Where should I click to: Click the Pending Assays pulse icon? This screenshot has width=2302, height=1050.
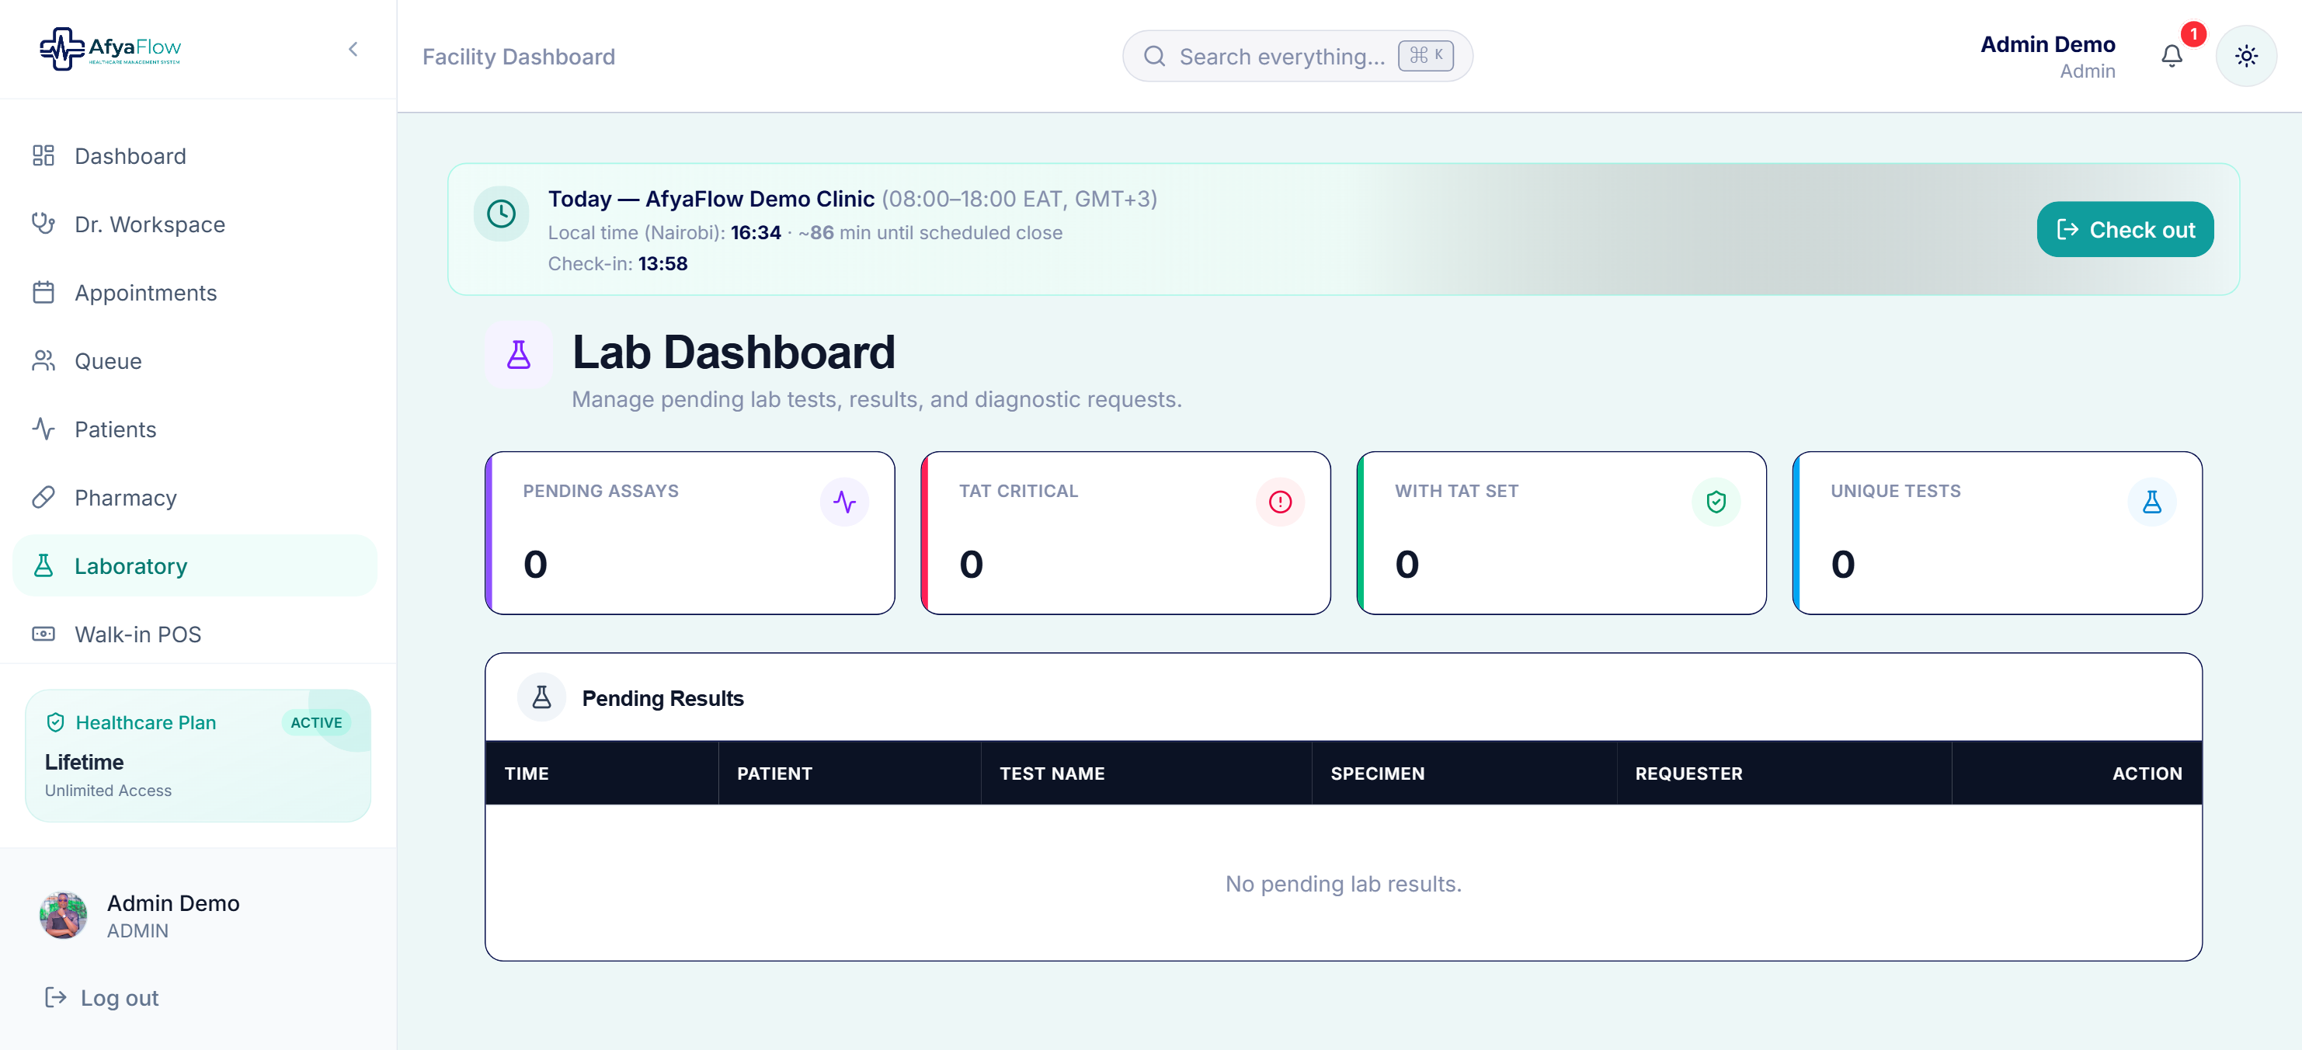click(x=844, y=502)
